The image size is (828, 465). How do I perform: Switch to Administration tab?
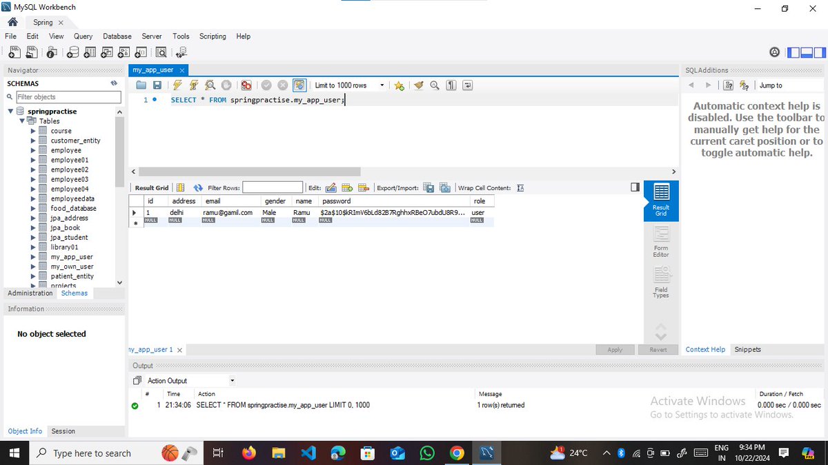tap(30, 293)
